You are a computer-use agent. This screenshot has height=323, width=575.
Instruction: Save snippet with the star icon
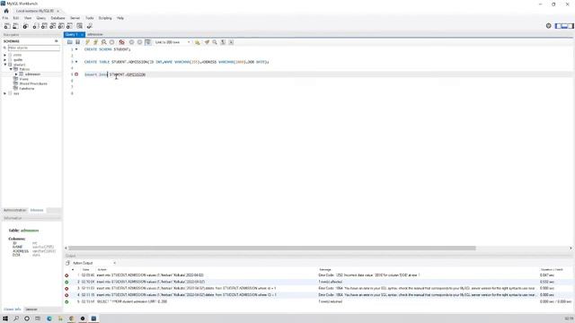(x=198, y=42)
